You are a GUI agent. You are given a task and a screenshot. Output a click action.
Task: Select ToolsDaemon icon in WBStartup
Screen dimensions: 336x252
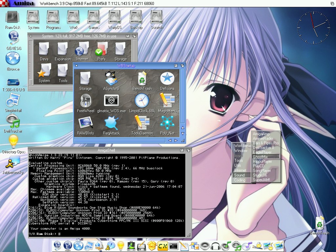(x=142, y=126)
